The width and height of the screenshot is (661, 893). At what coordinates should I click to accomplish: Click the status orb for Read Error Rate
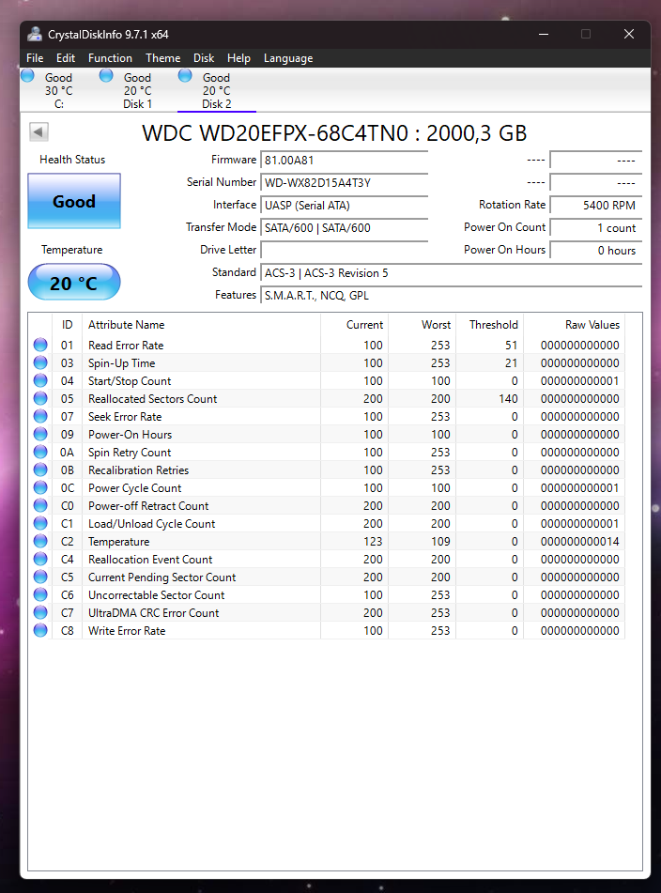(x=40, y=345)
